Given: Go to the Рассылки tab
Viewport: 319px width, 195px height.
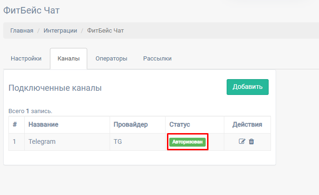Looking at the screenshot, I should click(157, 59).
